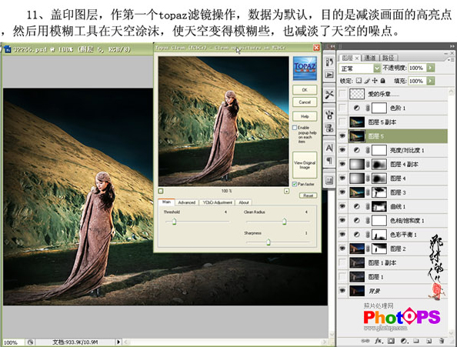Click Reset button in Topaz dialog
This screenshot has height=347, width=457.
pos(308,195)
